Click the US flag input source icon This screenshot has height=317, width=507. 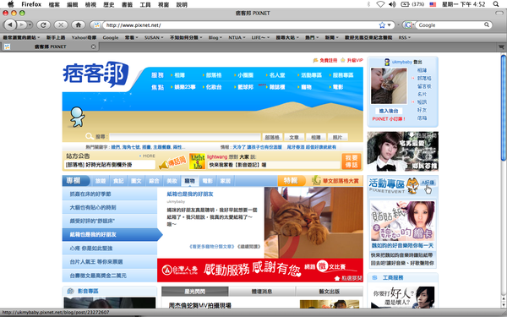click(x=433, y=4)
